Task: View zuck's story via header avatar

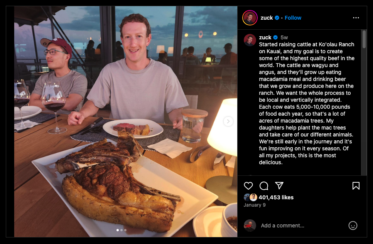Action: pos(250,18)
